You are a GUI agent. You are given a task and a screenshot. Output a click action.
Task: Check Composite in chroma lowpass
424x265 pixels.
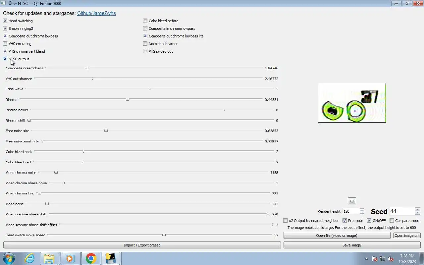pos(145,28)
